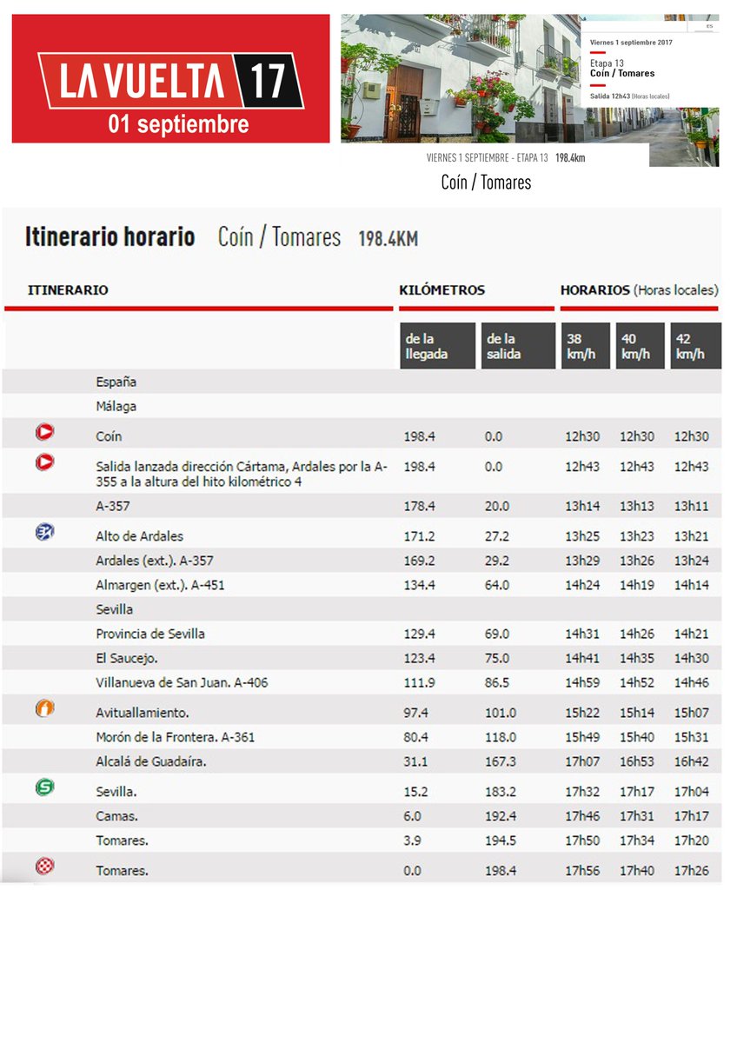Image resolution: width=737 pixels, height=1043 pixels.
Task: Click the 'de la llegada' column header
Action: 437,346
